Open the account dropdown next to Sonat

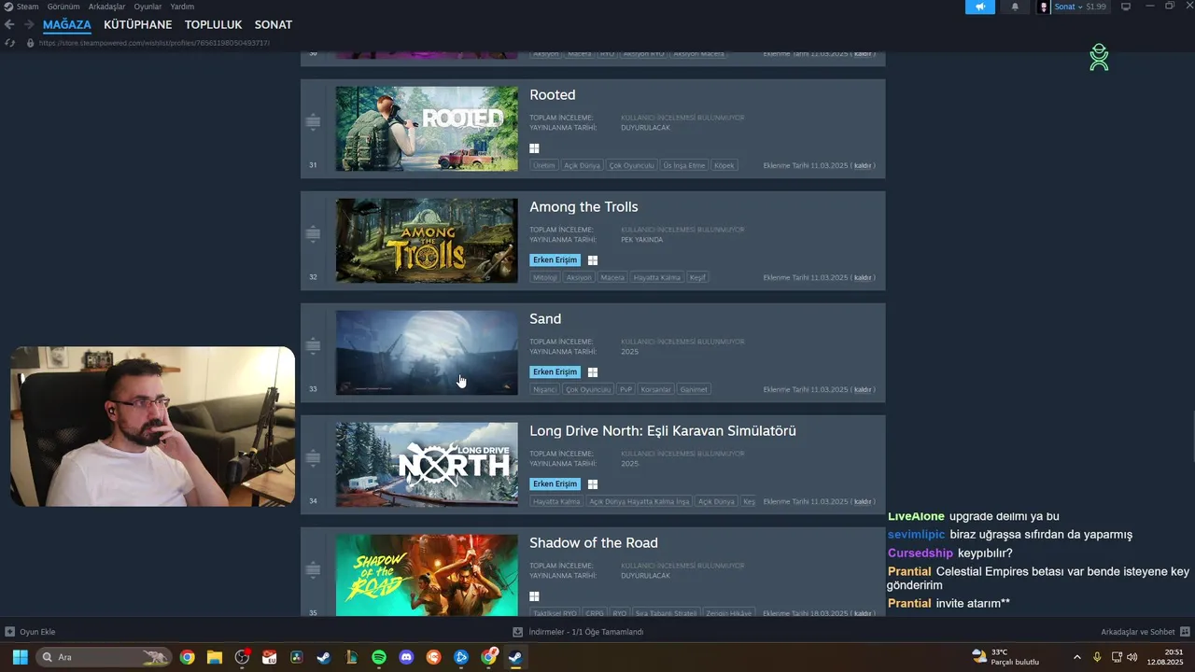(x=1080, y=7)
